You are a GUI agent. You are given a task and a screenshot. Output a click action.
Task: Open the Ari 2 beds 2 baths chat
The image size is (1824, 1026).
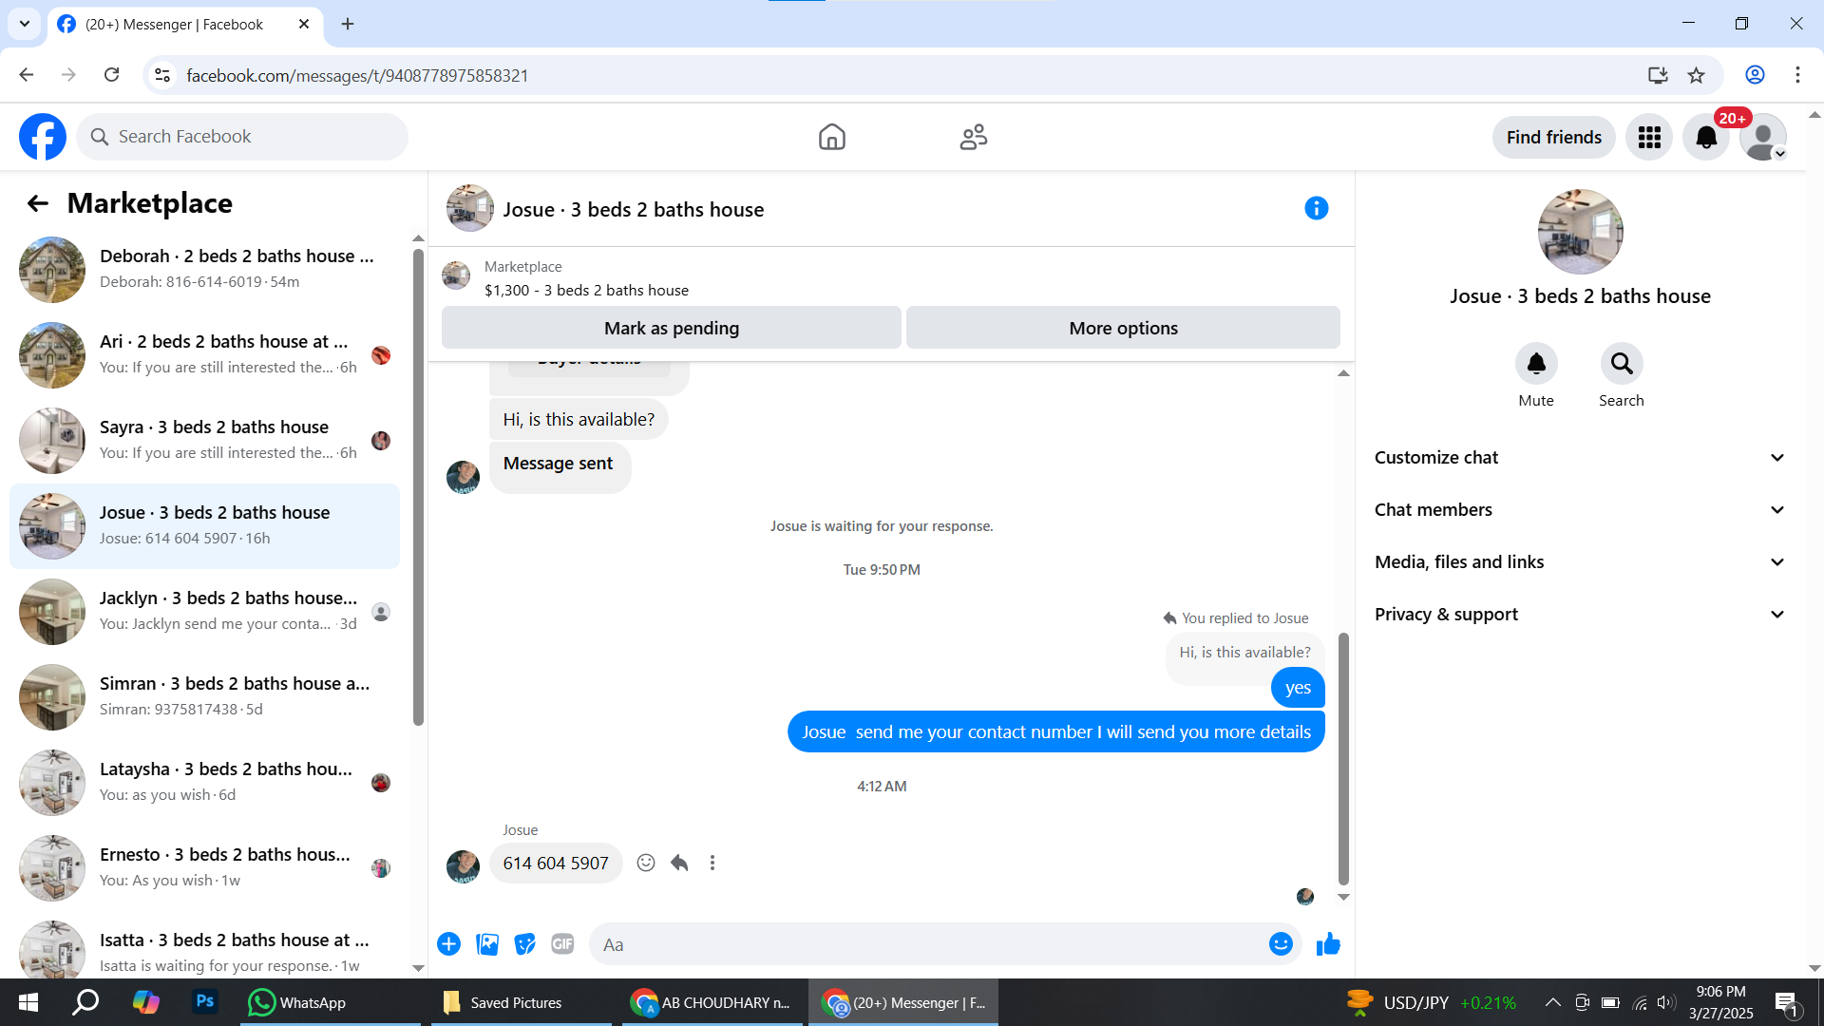click(205, 355)
